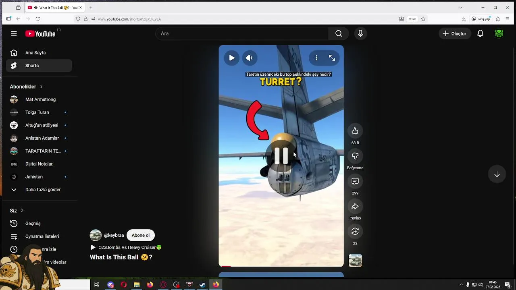Image resolution: width=516 pixels, height=290 pixels.
Task: Open browser application hamburger menu
Action: point(508,19)
